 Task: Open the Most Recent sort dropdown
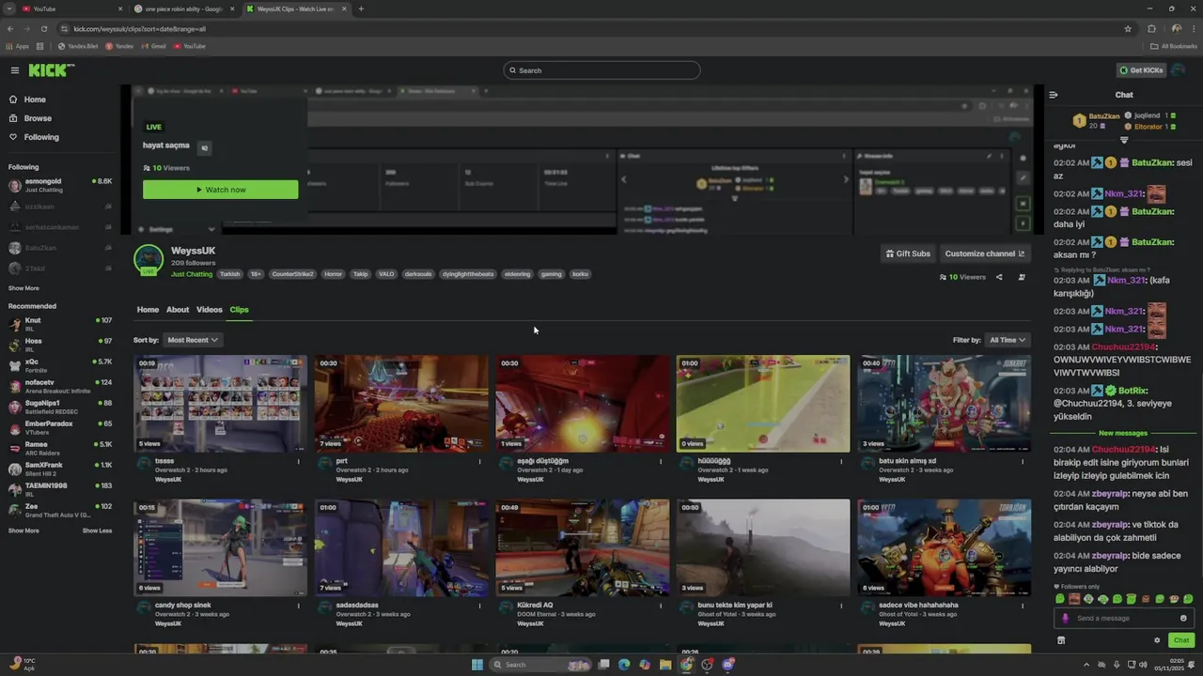(x=193, y=340)
